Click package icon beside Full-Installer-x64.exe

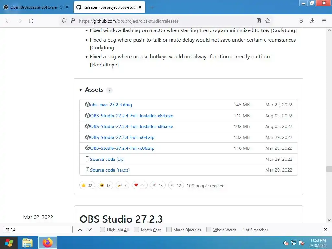coord(88,115)
